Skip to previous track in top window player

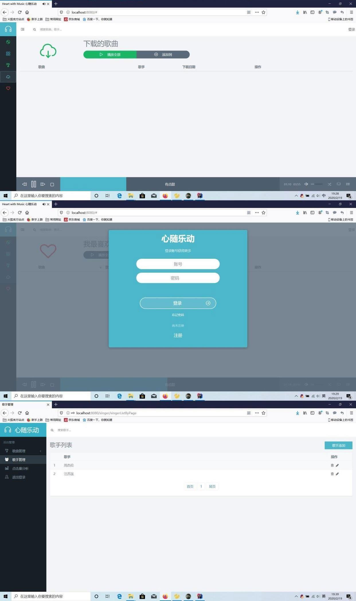(x=24, y=184)
